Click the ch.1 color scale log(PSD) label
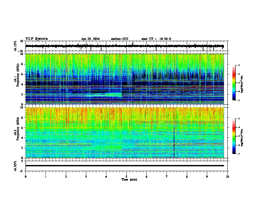The image size is (256, 198). coord(242,84)
